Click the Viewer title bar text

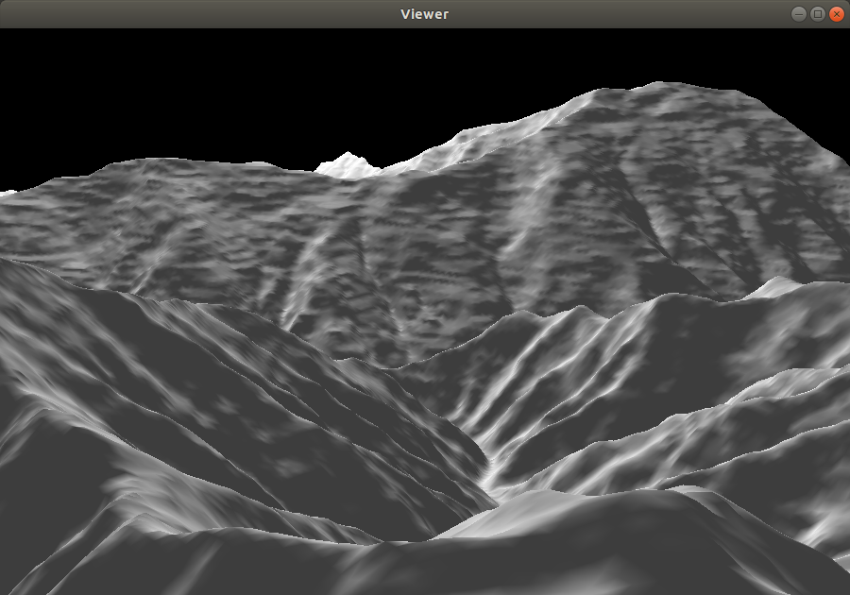point(424,14)
